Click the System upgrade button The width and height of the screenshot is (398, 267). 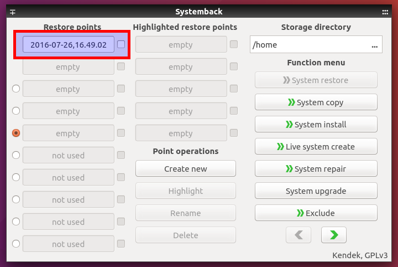(316, 191)
